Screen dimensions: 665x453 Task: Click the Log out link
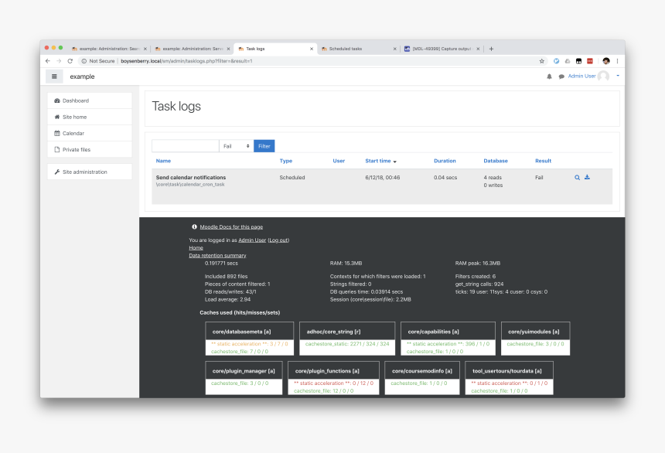pyautogui.click(x=278, y=240)
